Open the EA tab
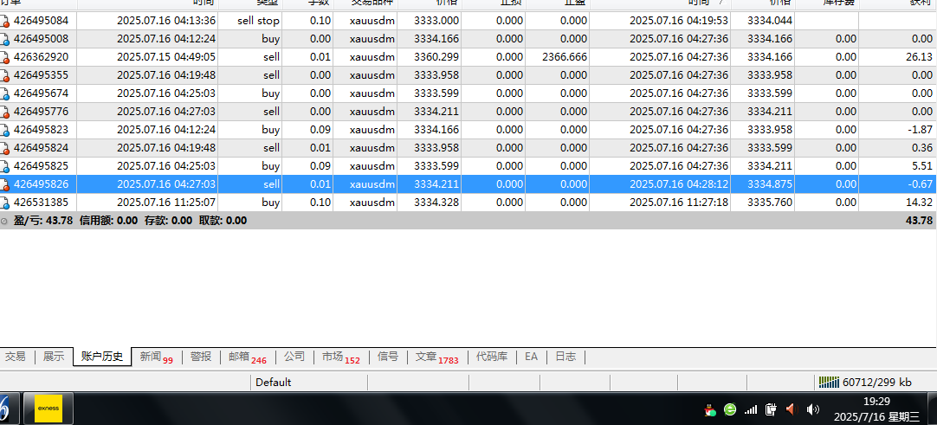This screenshot has height=425, width=937. [531, 357]
